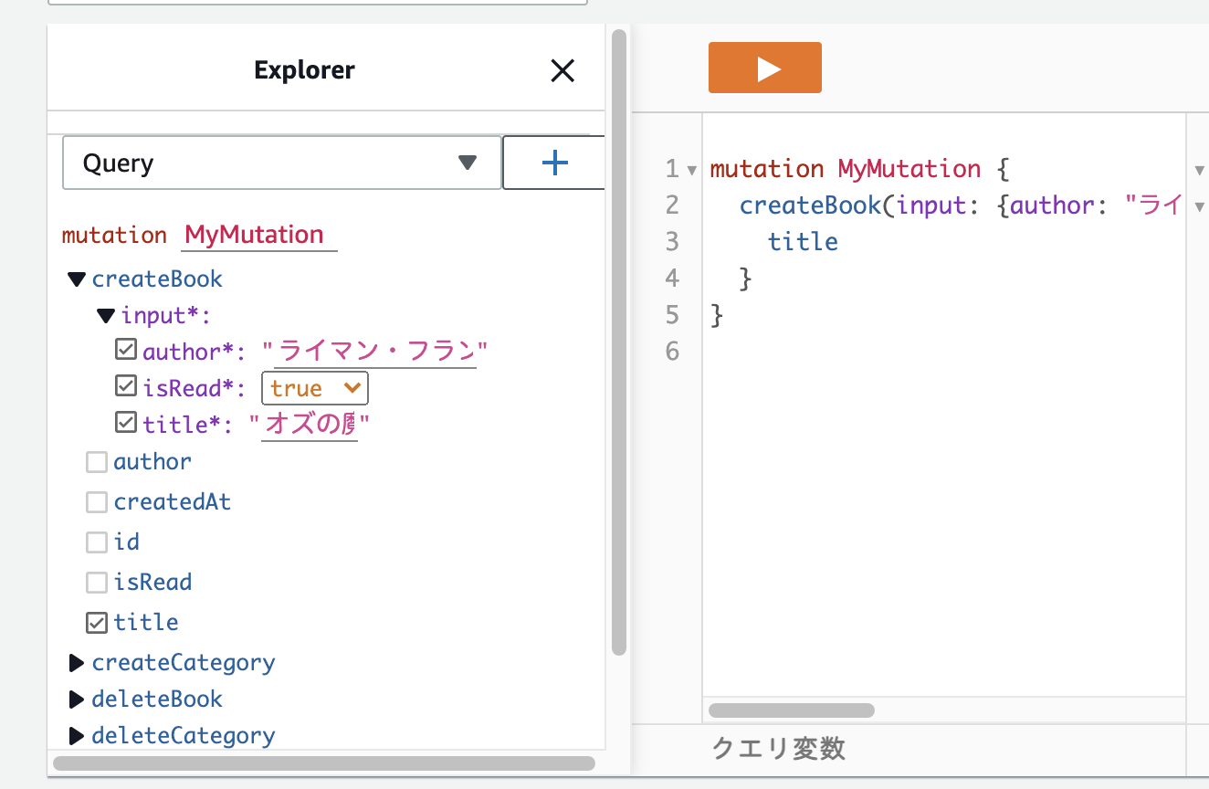
Task: Edit the title* value オズの
Action: point(310,425)
